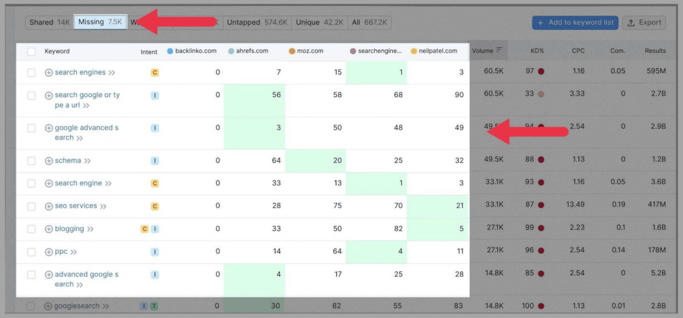Click the plus icon inside the Add to keyword list button
The image size is (683, 318).
coord(541,22)
